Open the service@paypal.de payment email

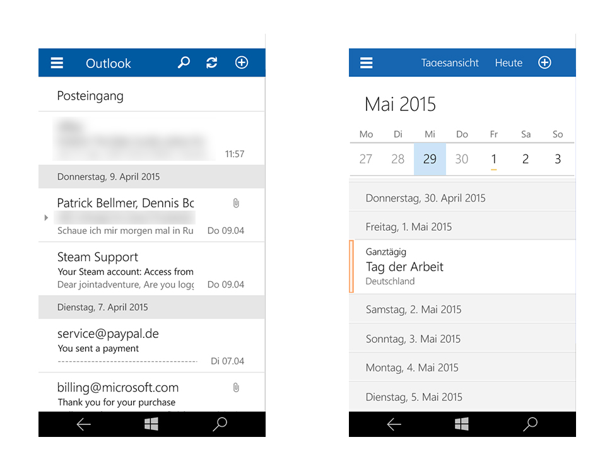coord(152,346)
